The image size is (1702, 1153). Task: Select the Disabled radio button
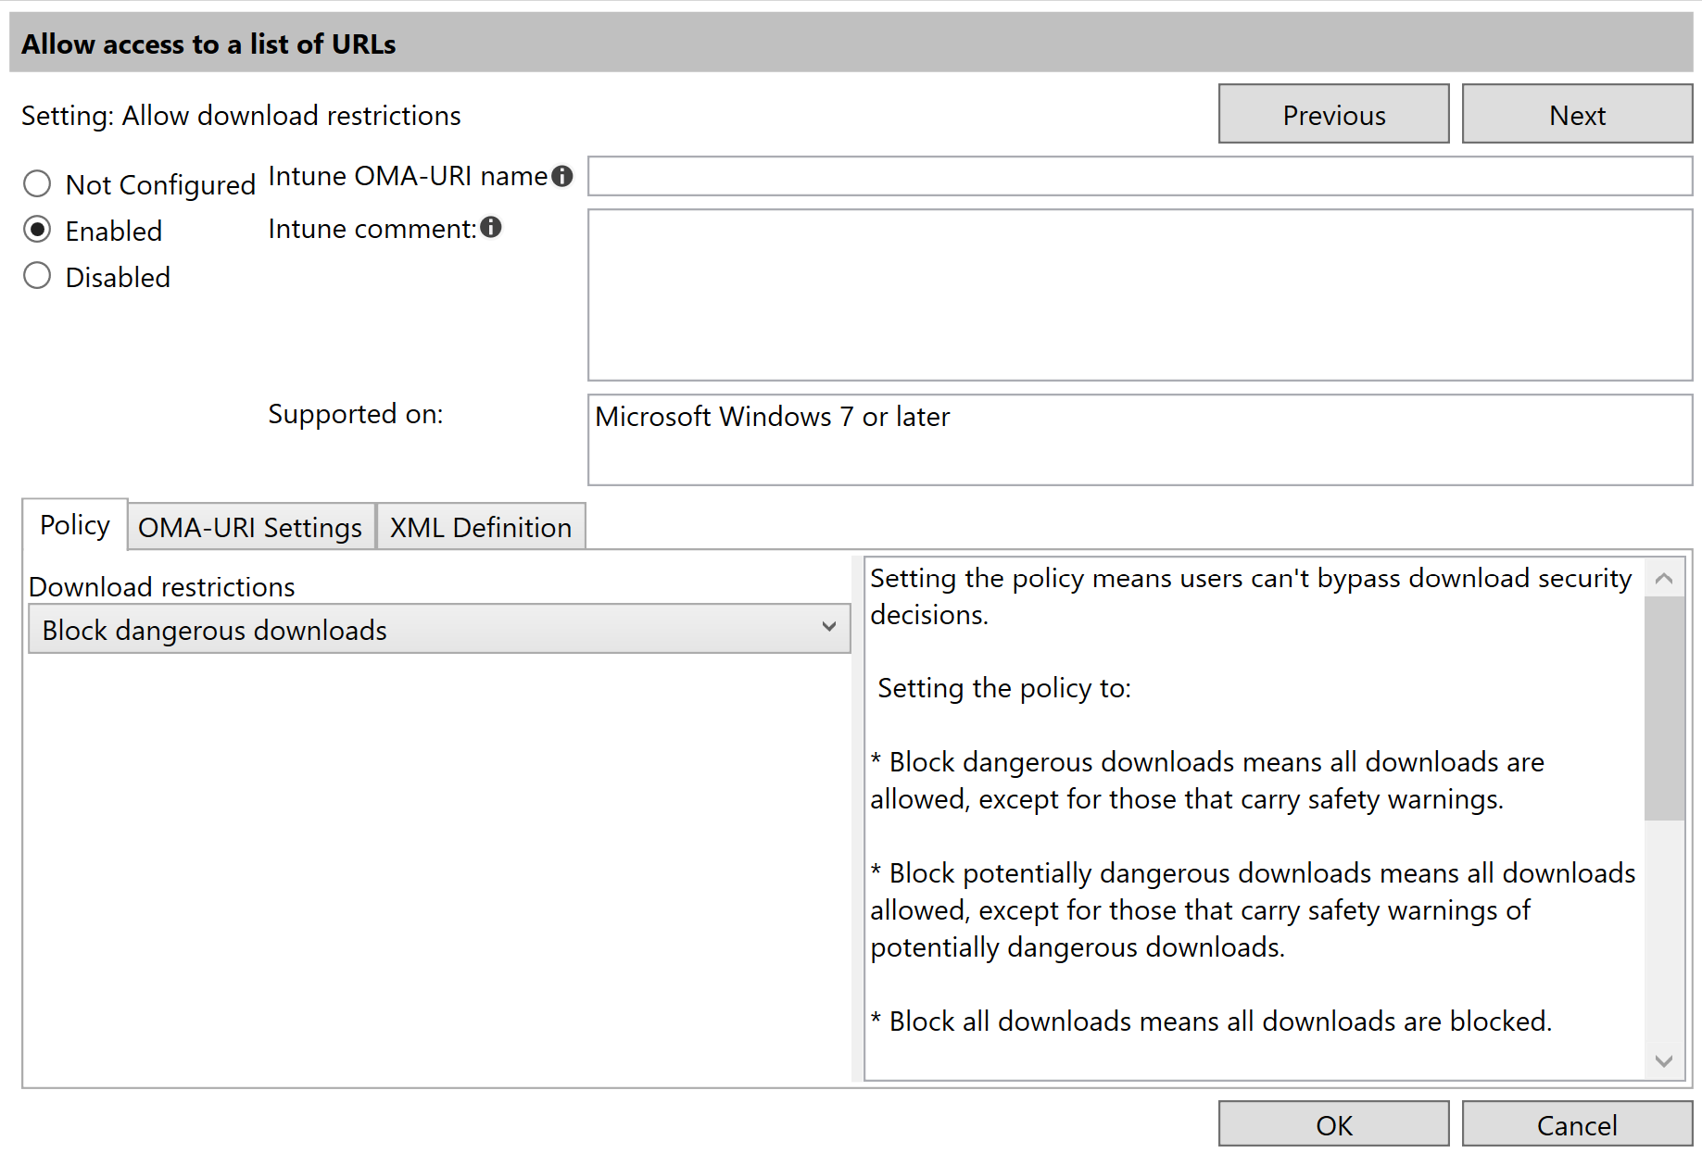(x=37, y=276)
